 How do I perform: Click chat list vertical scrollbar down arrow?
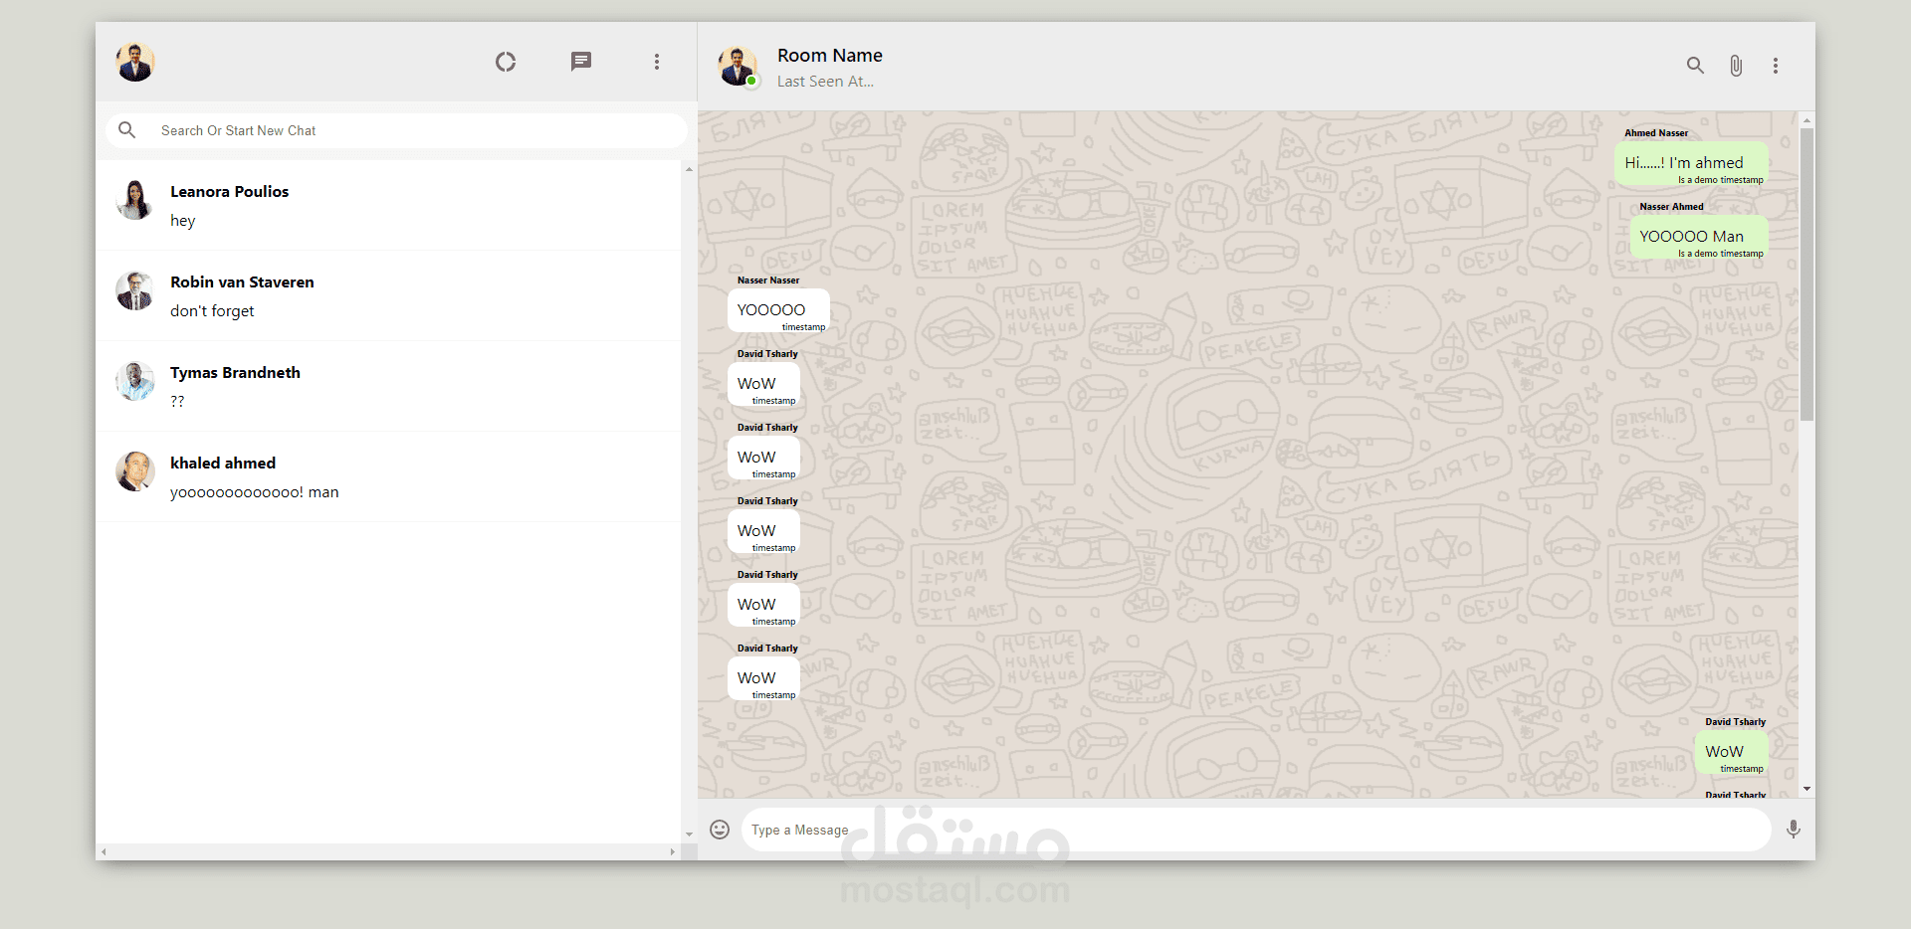tap(689, 836)
